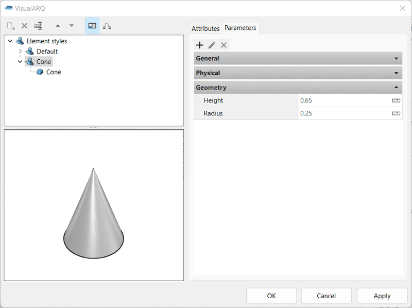Select the Edit parameter pencil icon
The image size is (412, 308).
pyautogui.click(x=212, y=45)
